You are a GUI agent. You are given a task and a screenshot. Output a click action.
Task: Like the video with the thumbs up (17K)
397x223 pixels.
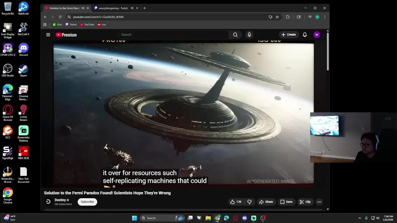pos(236,202)
